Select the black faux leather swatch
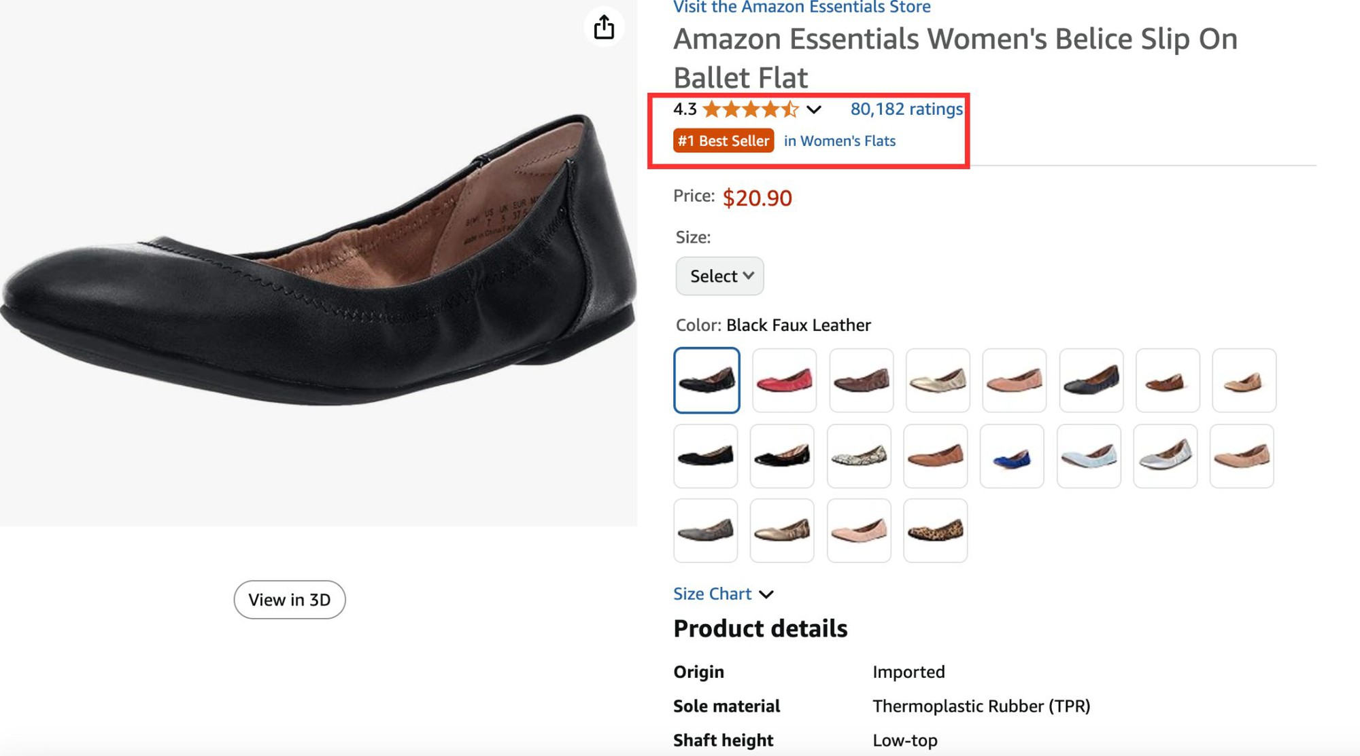Screen dimensions: 1360x756 pyautogui.click(x=707, y=380)
